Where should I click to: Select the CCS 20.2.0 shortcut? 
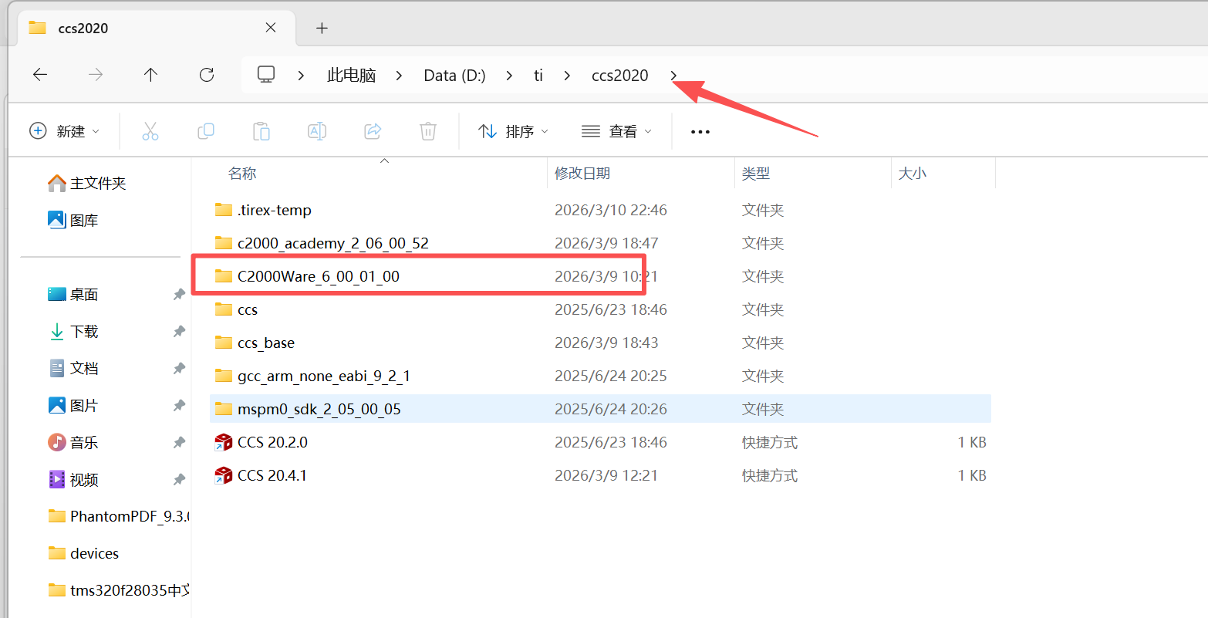pyautogui.click(x=600, y=442)
